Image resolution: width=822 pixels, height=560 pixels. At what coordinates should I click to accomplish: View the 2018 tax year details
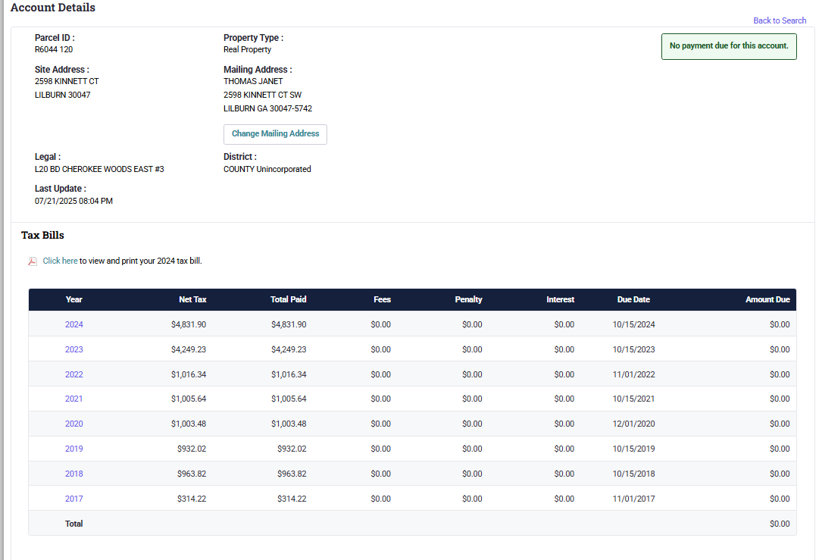(x=73, y=474)
